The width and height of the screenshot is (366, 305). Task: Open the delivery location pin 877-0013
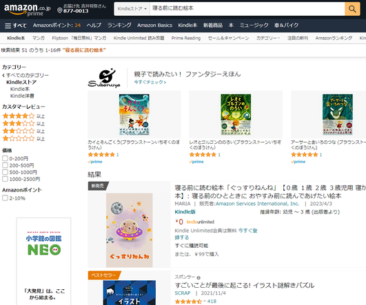coord(81,9)
